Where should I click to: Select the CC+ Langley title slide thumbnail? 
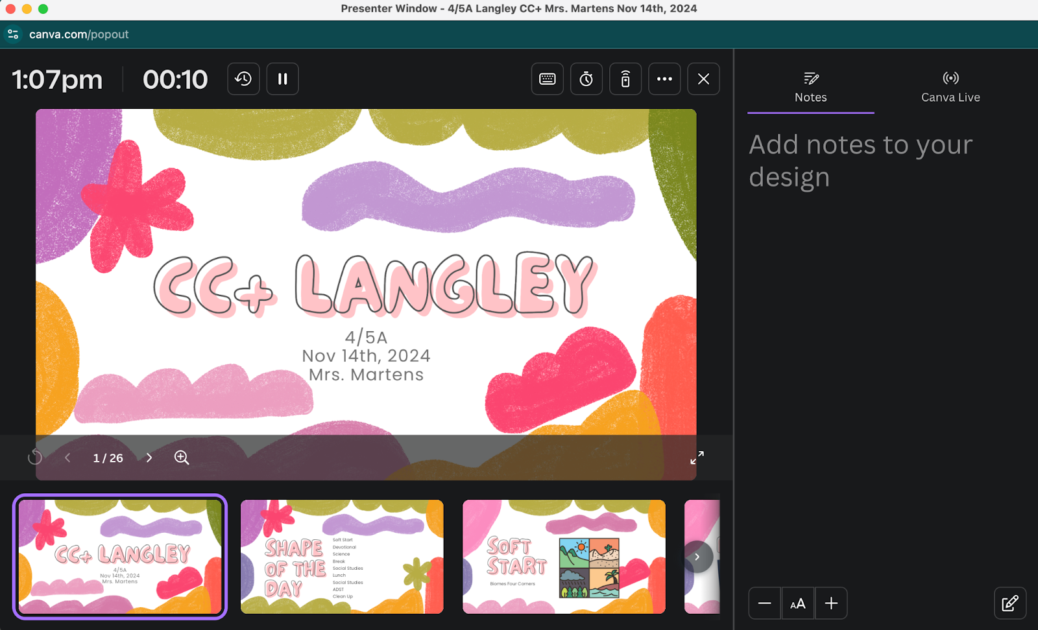[120, 557]
